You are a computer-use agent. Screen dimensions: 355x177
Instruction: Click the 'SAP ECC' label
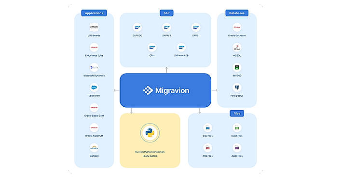pyautogui.click(x=137, y=36)
